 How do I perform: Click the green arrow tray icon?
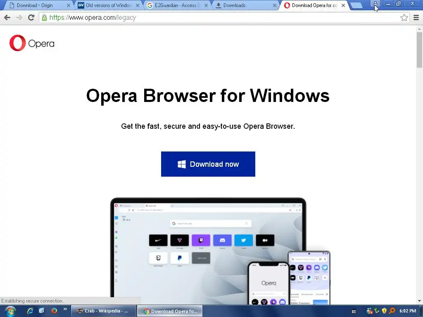[377, 311]
